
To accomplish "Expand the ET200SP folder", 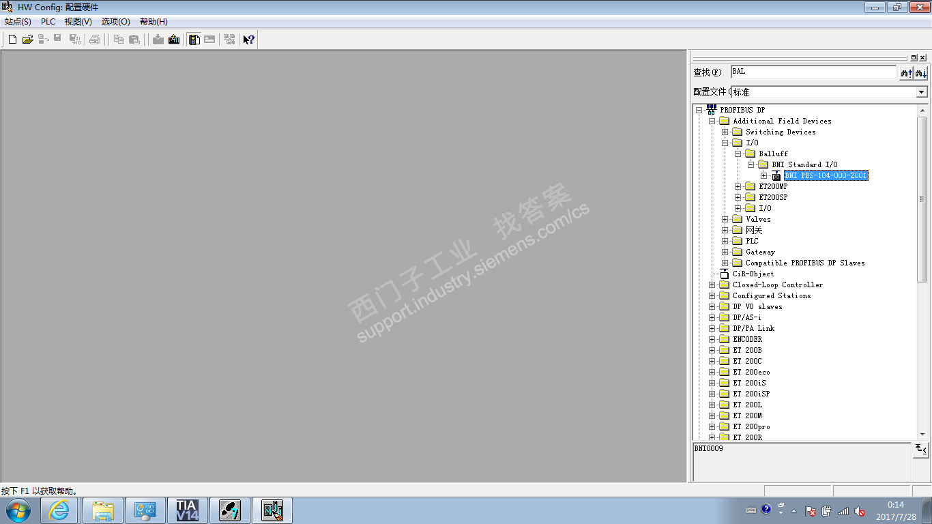I will (x=738, y=197).
